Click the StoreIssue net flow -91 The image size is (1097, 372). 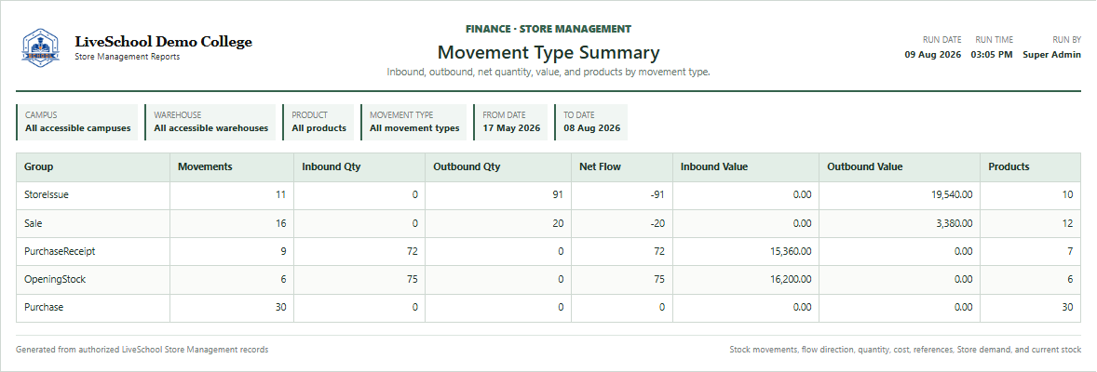657,195
